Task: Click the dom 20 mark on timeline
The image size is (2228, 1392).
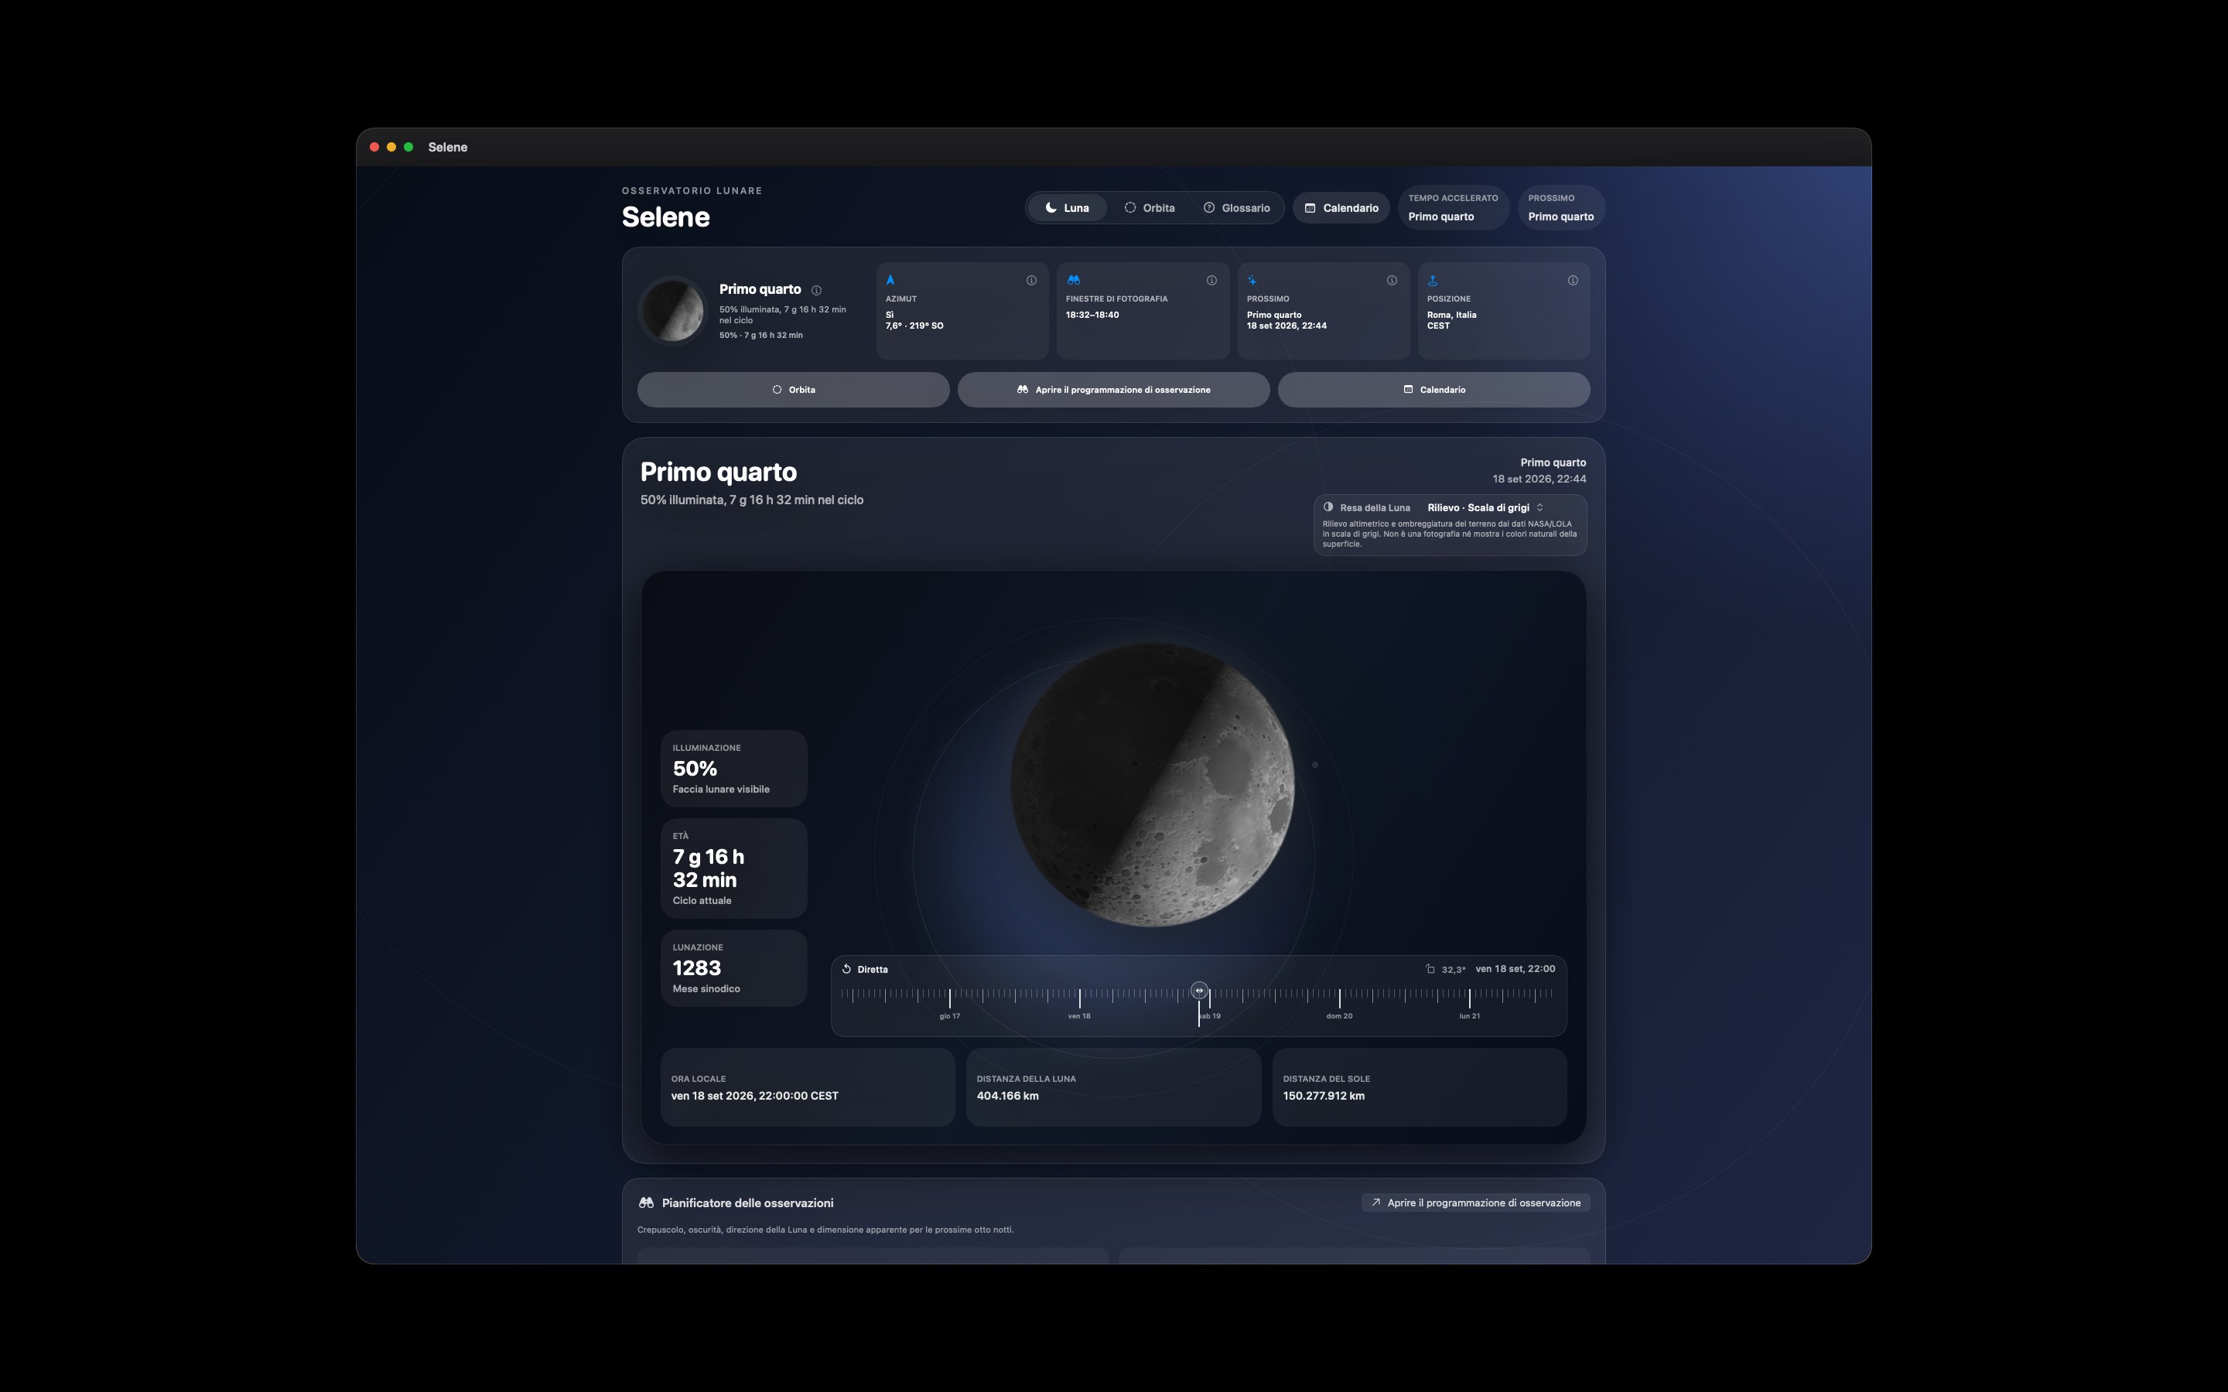Action: 1338,1015
